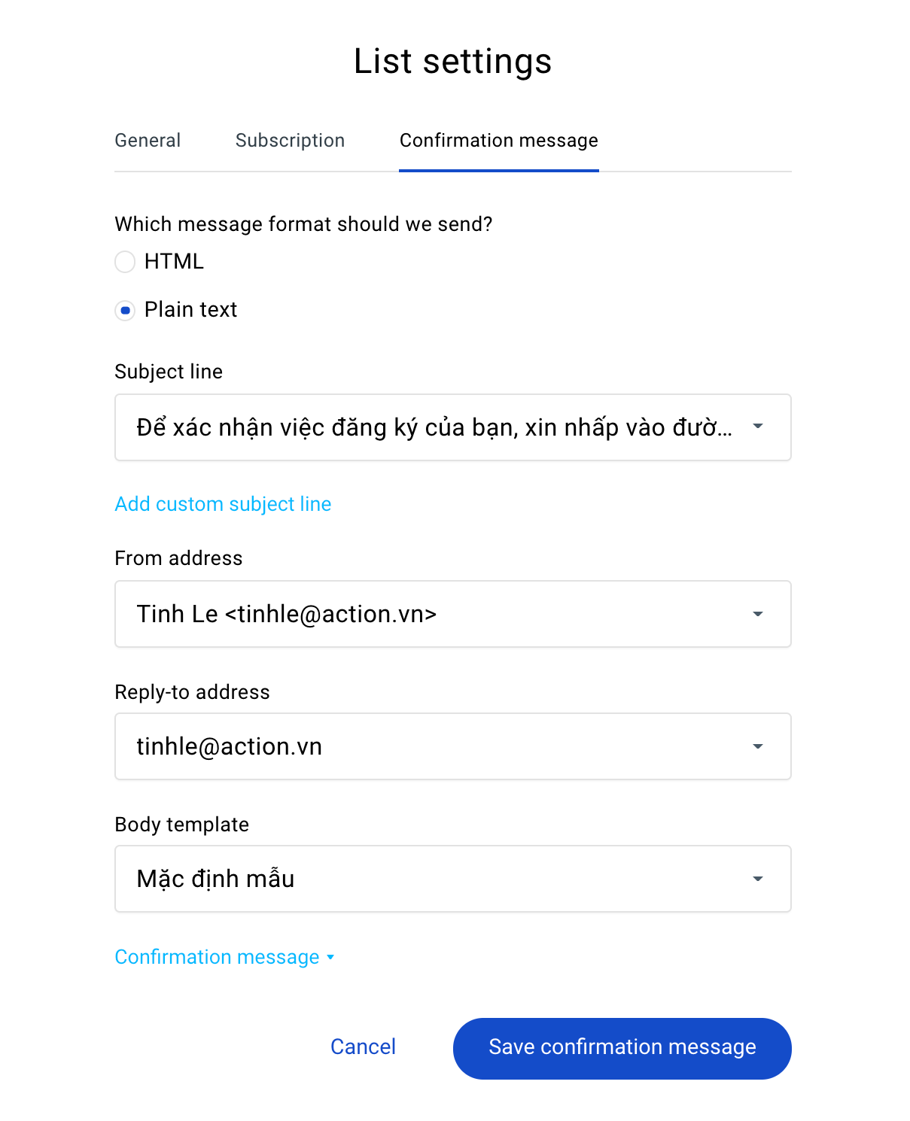
Task: Click the Reply-to address dropdown arrow
Action: pyautogui.click(x=758, y=746)
